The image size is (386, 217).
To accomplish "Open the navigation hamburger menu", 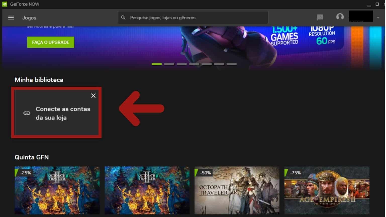I will pos(11,18).
